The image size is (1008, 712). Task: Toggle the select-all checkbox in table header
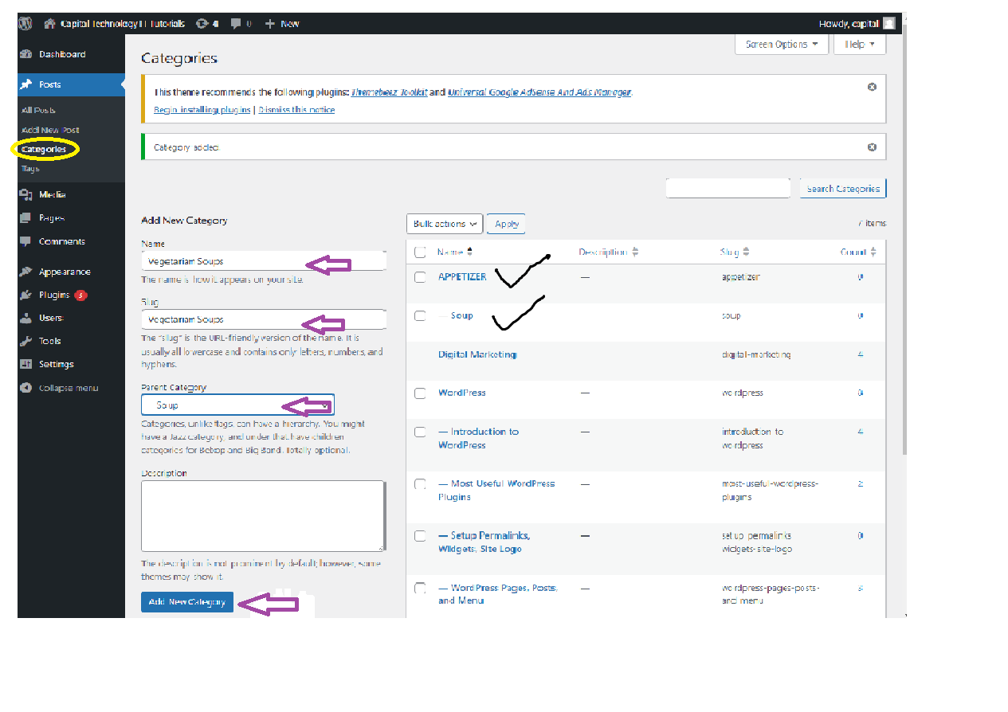(420, 252)
